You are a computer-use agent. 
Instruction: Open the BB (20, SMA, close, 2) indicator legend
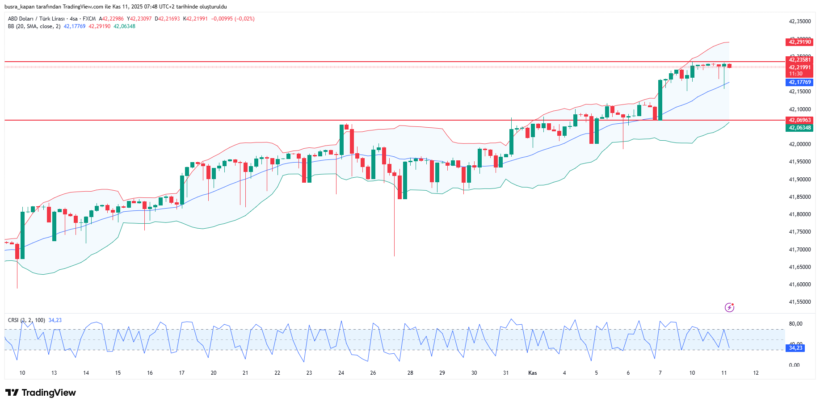point(34,26)
